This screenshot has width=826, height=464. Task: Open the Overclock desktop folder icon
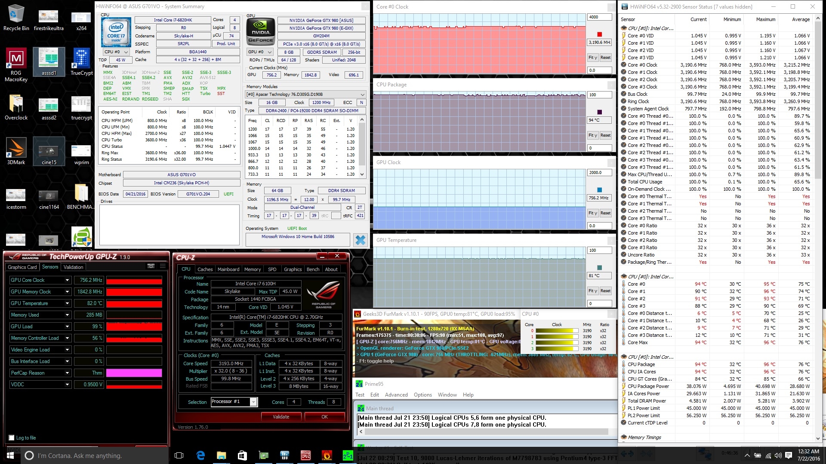coord(16,107)
